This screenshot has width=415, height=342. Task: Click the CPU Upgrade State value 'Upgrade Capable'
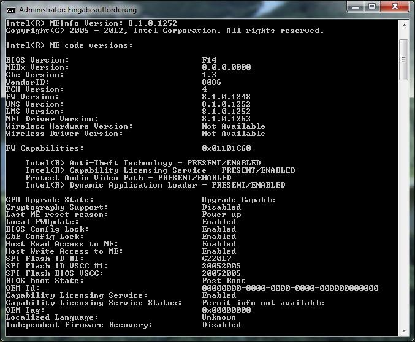[x=238, y=200]
